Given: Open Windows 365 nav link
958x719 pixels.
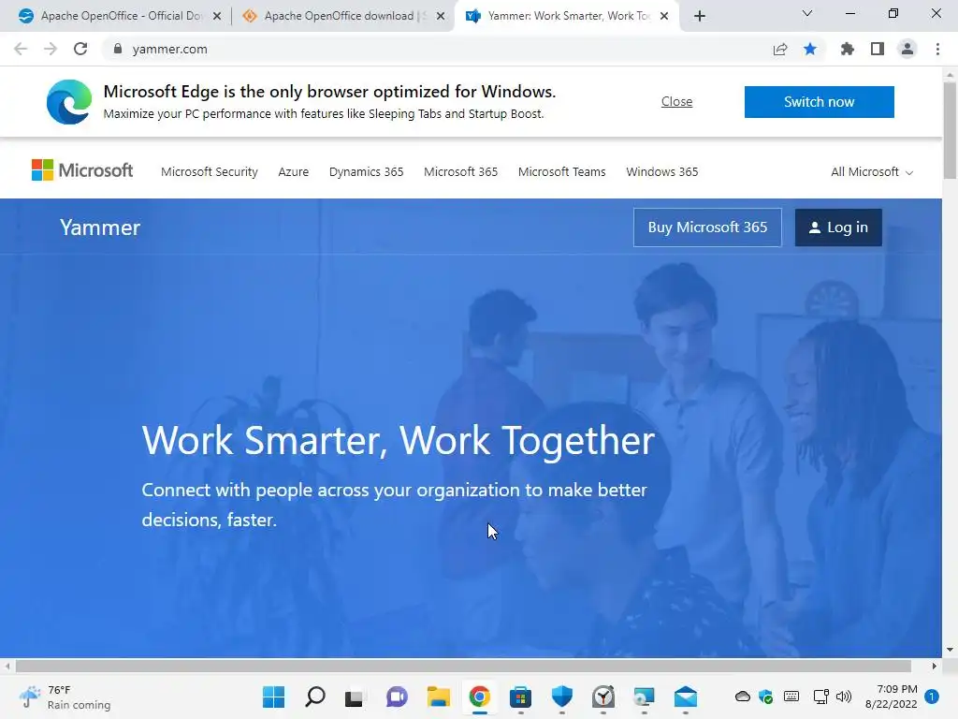Looking at the screenshot, I should 662,172.
